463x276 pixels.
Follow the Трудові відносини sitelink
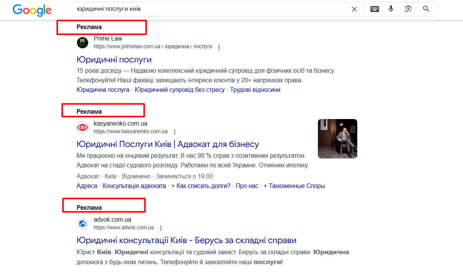[255, 90]
